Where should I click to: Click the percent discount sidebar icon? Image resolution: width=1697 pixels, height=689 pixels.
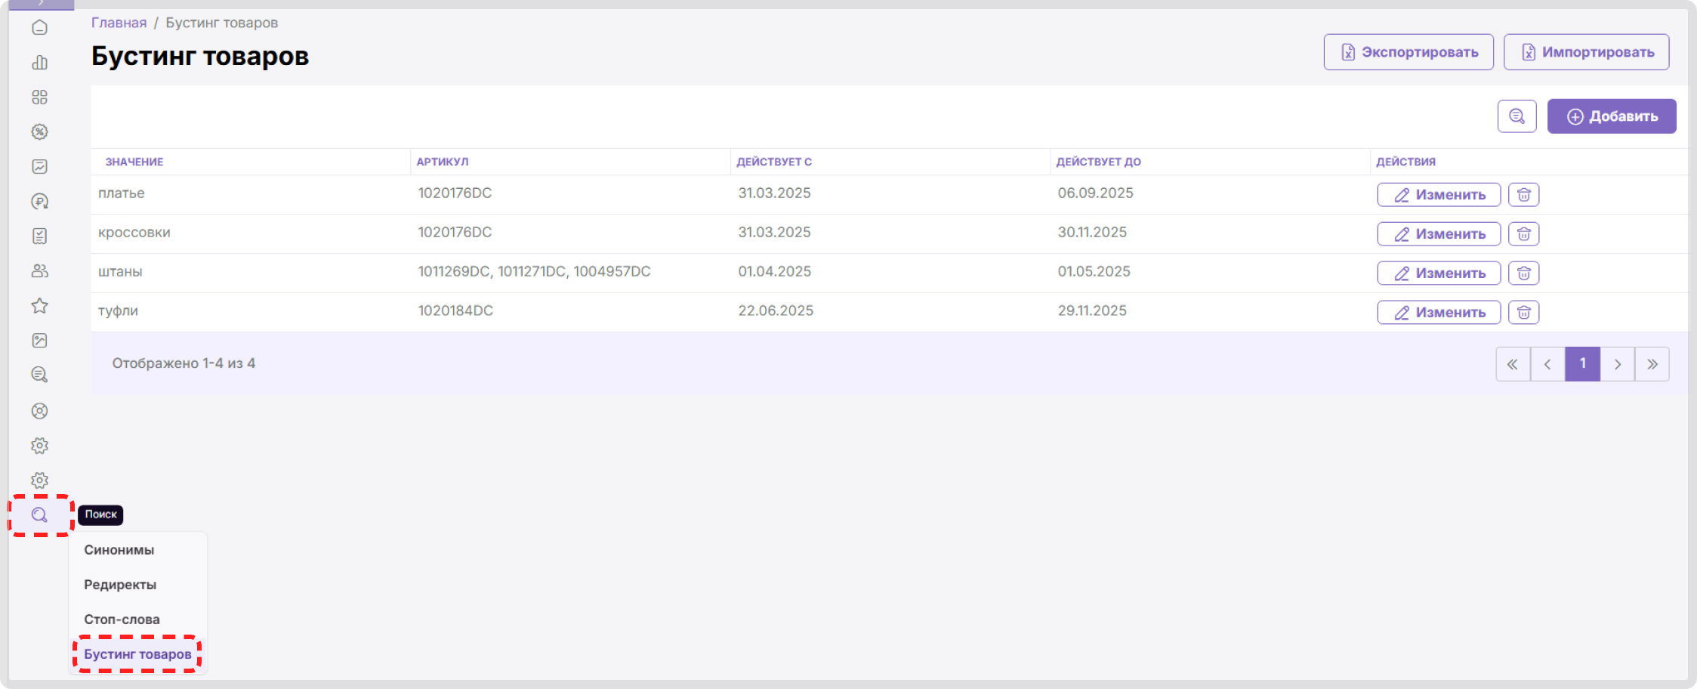(x=40, y=132)
